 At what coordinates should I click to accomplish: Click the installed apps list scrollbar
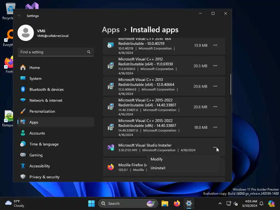click(x=231, y=84)
